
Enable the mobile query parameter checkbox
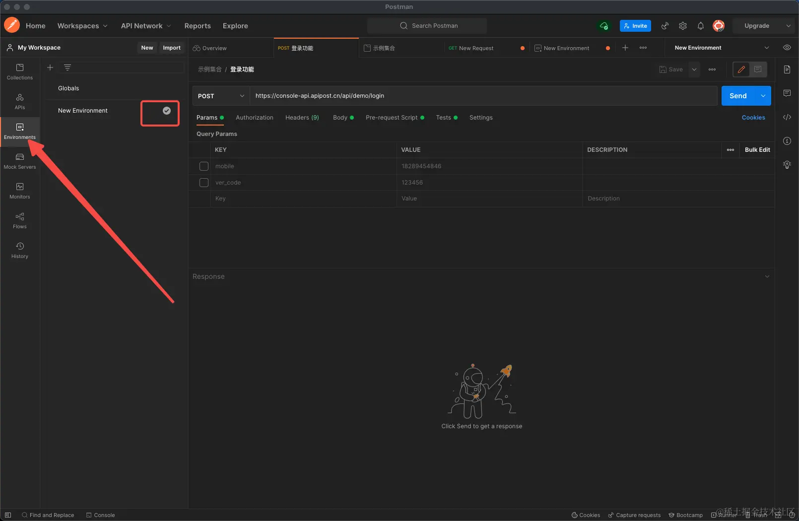204,166
